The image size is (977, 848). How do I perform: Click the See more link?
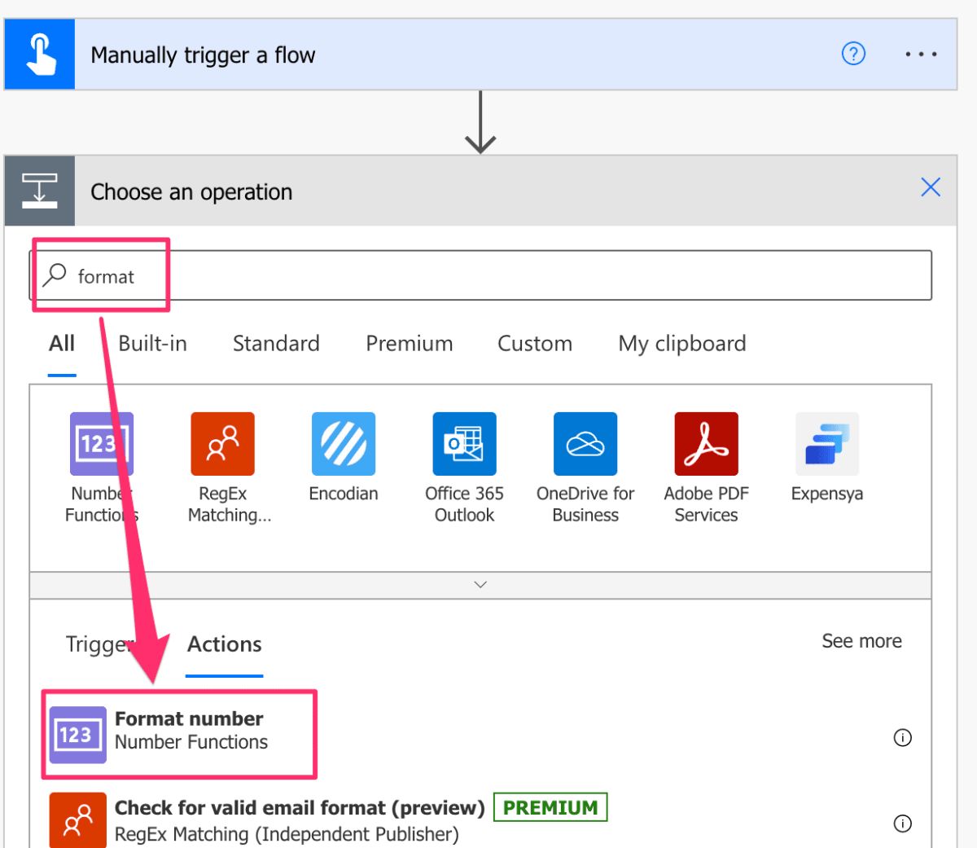click(x=861, y=641)
